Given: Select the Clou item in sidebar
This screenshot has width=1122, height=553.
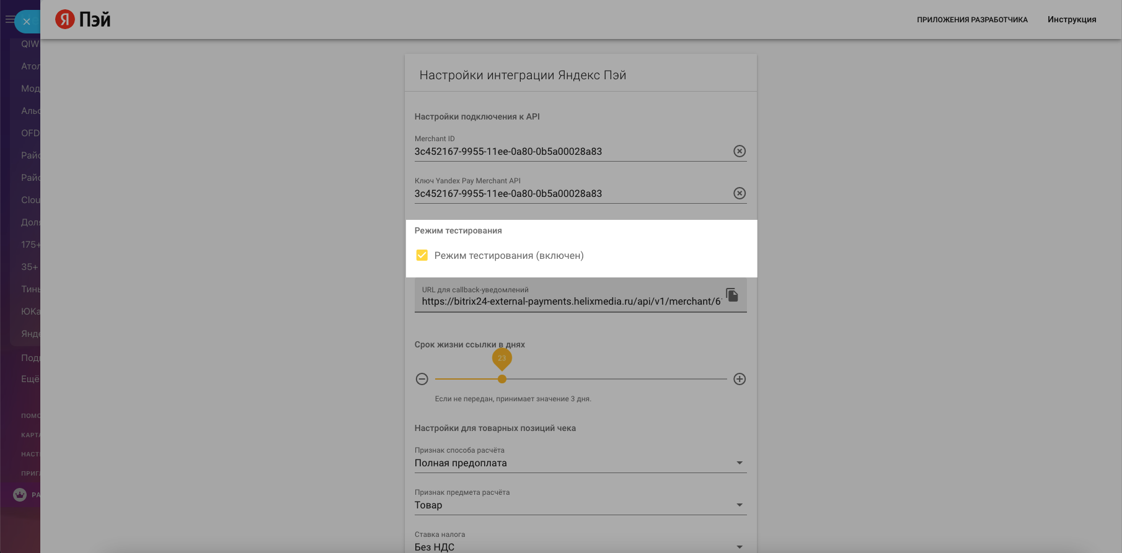Looking at the screenshot, I should (30, 200).
